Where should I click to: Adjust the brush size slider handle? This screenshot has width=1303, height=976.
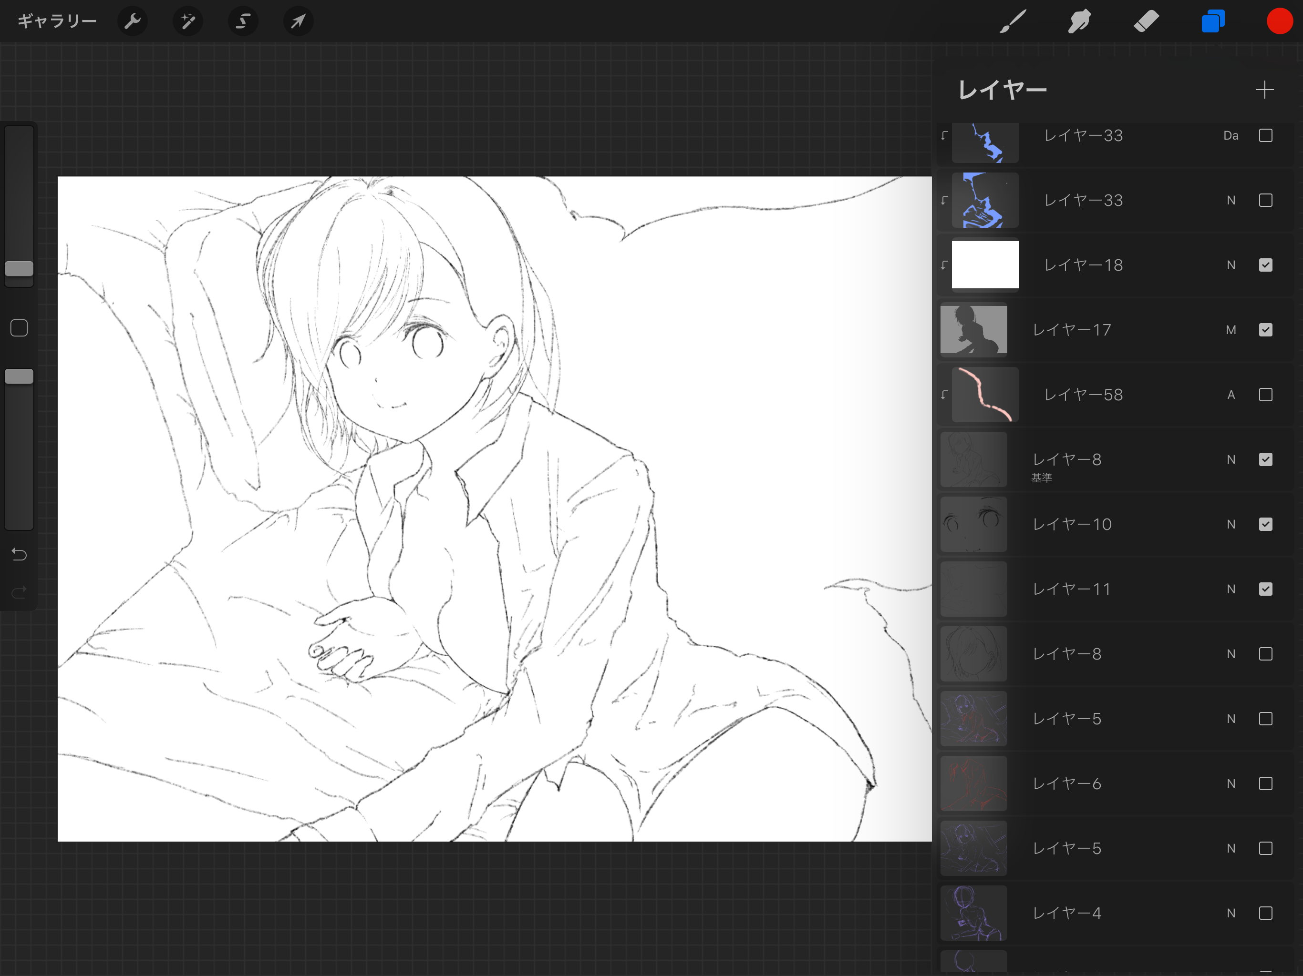tap(19, 268)
